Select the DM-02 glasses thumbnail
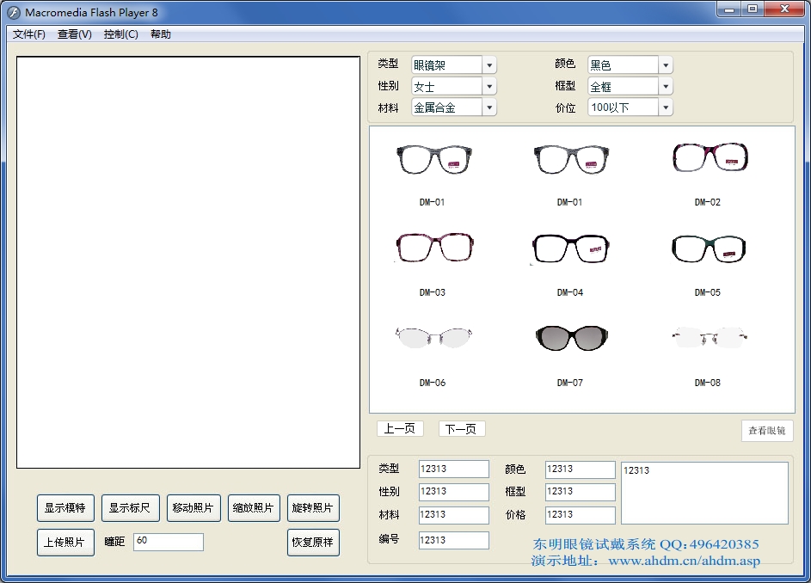This screenshot has width=811, height=583. pos(710,158)
